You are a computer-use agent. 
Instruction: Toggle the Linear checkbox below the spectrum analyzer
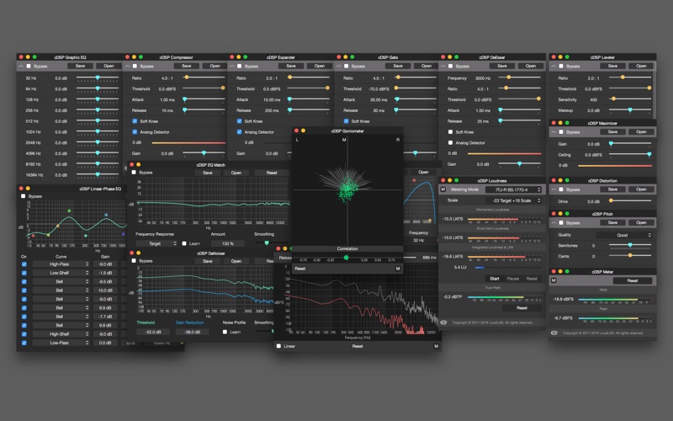pyautogui.click(x=279, y=346)
